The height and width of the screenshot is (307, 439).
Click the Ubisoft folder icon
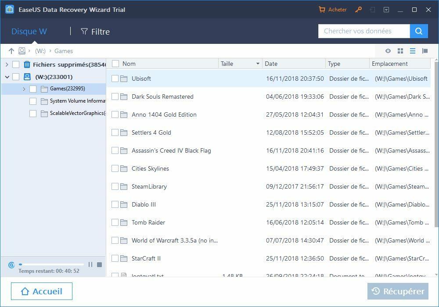124,79
